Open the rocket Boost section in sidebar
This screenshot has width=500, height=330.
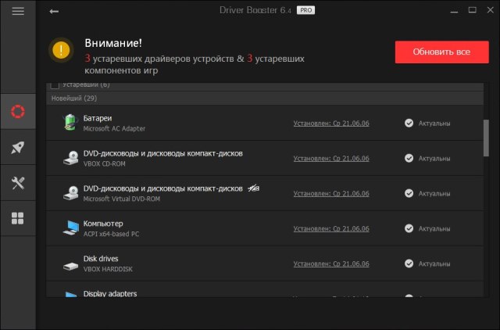tap(18, 147)
